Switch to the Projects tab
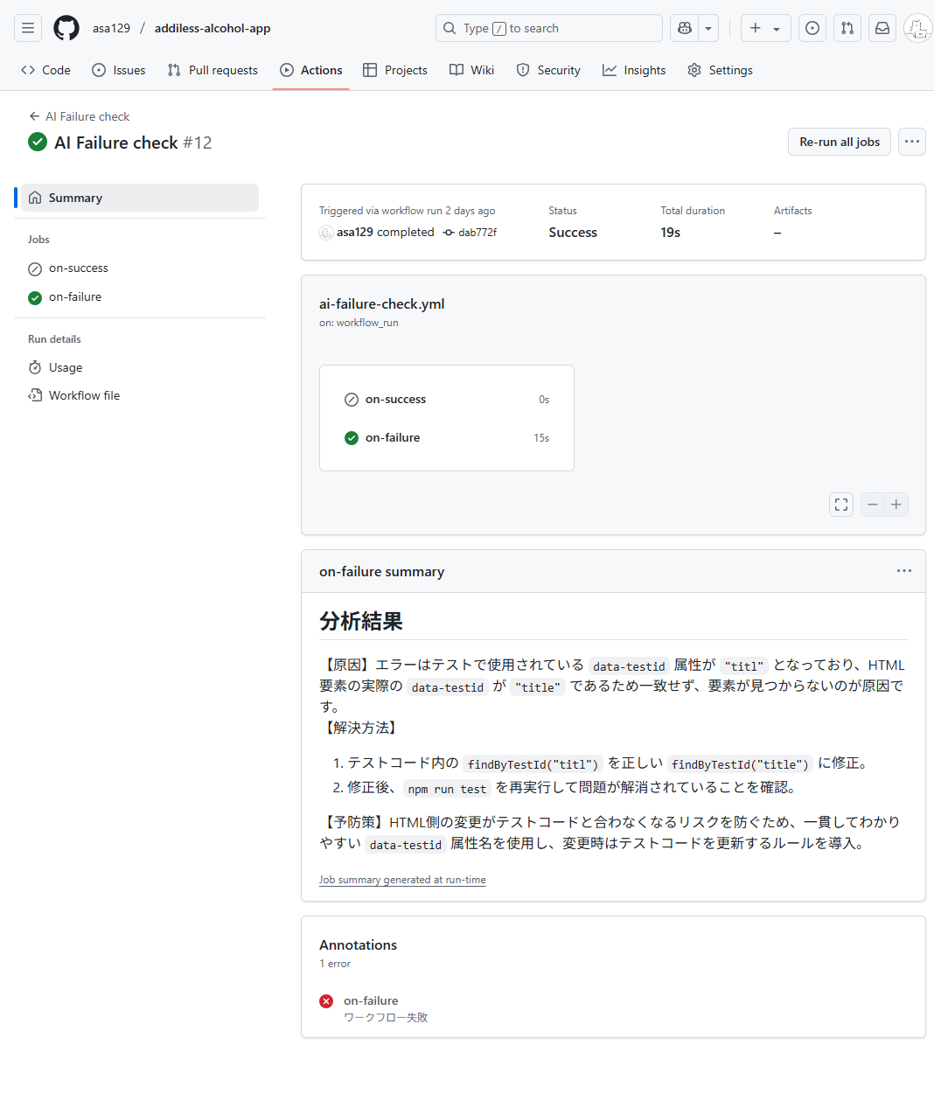Image resolution: width=934 pixels, height=1094 pixels. (x=395, y=70)
